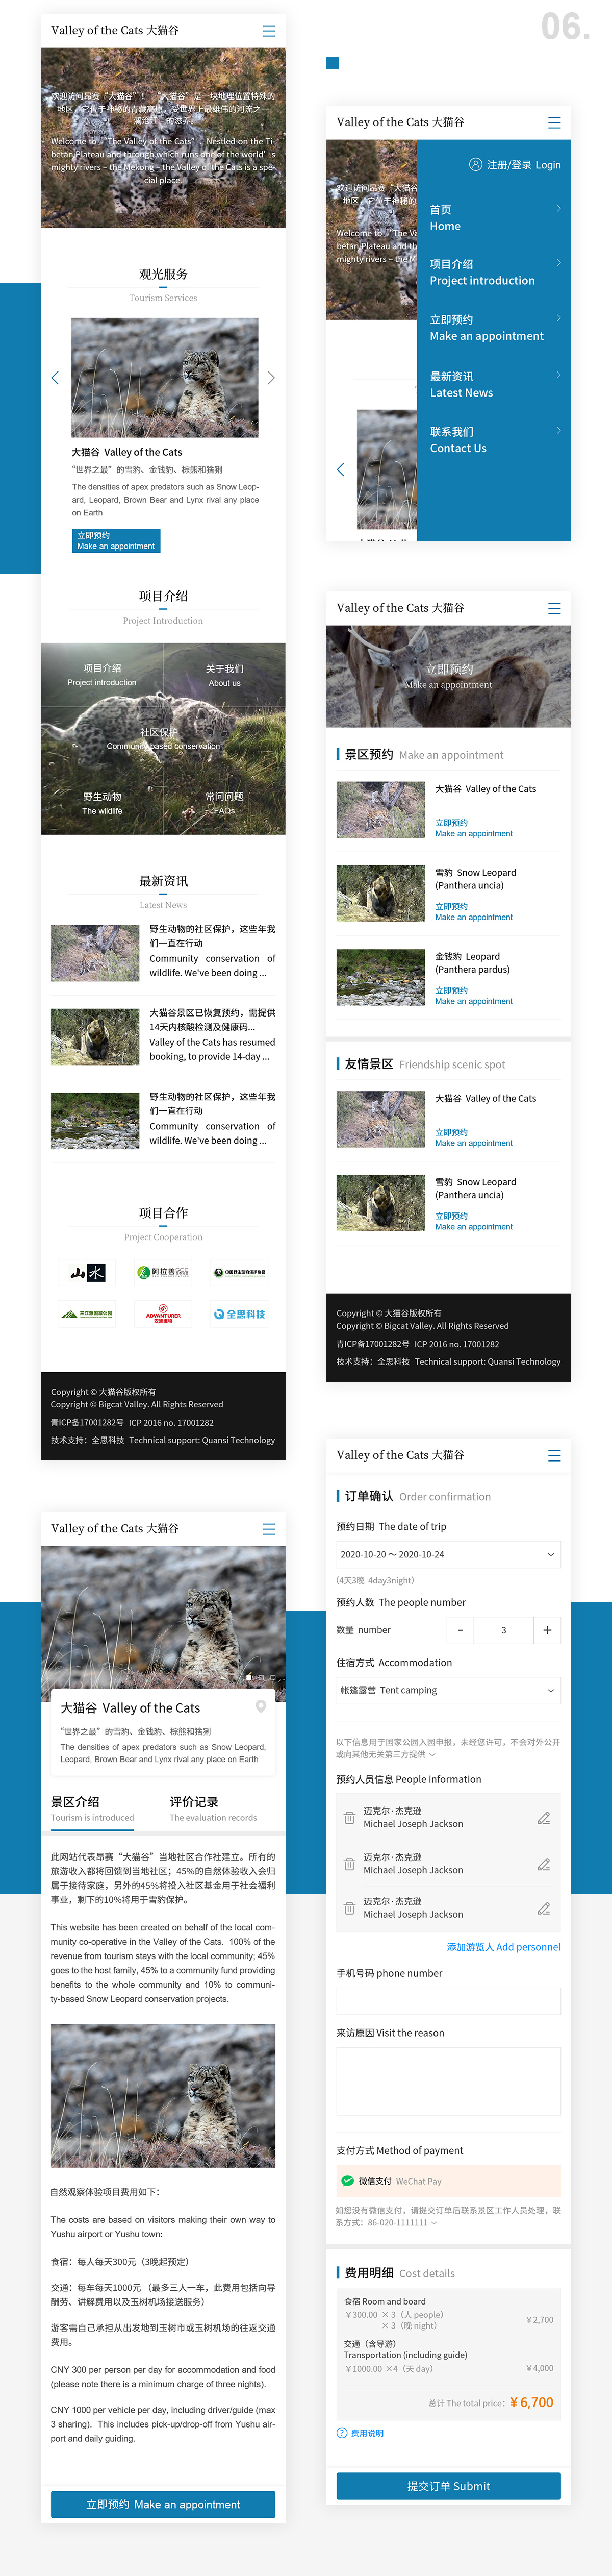612x2576 pixels.
Task: Select 立即预约 Make an appointment in side menu
Action: (x=487, y=328)
